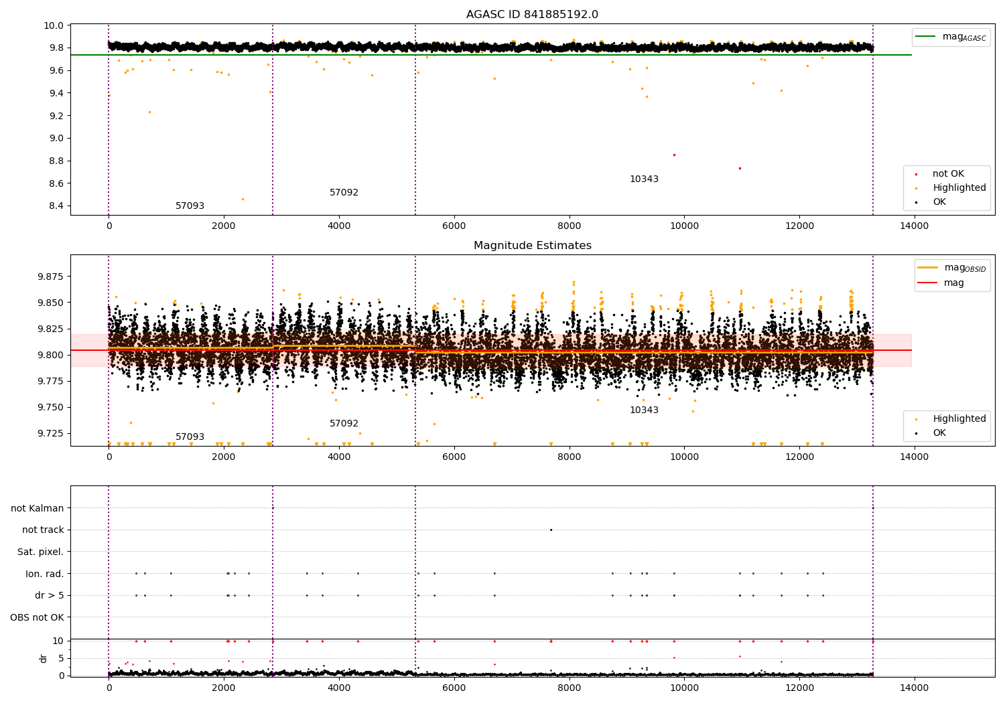This screenshot has height=703, width=1005.
Task: Click 'OK' in the middle plot legend
Action: click(x=939, y=433)
